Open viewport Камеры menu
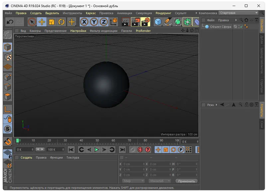The width and height of the screenshot is (266, 191). [x=35, y=31]
